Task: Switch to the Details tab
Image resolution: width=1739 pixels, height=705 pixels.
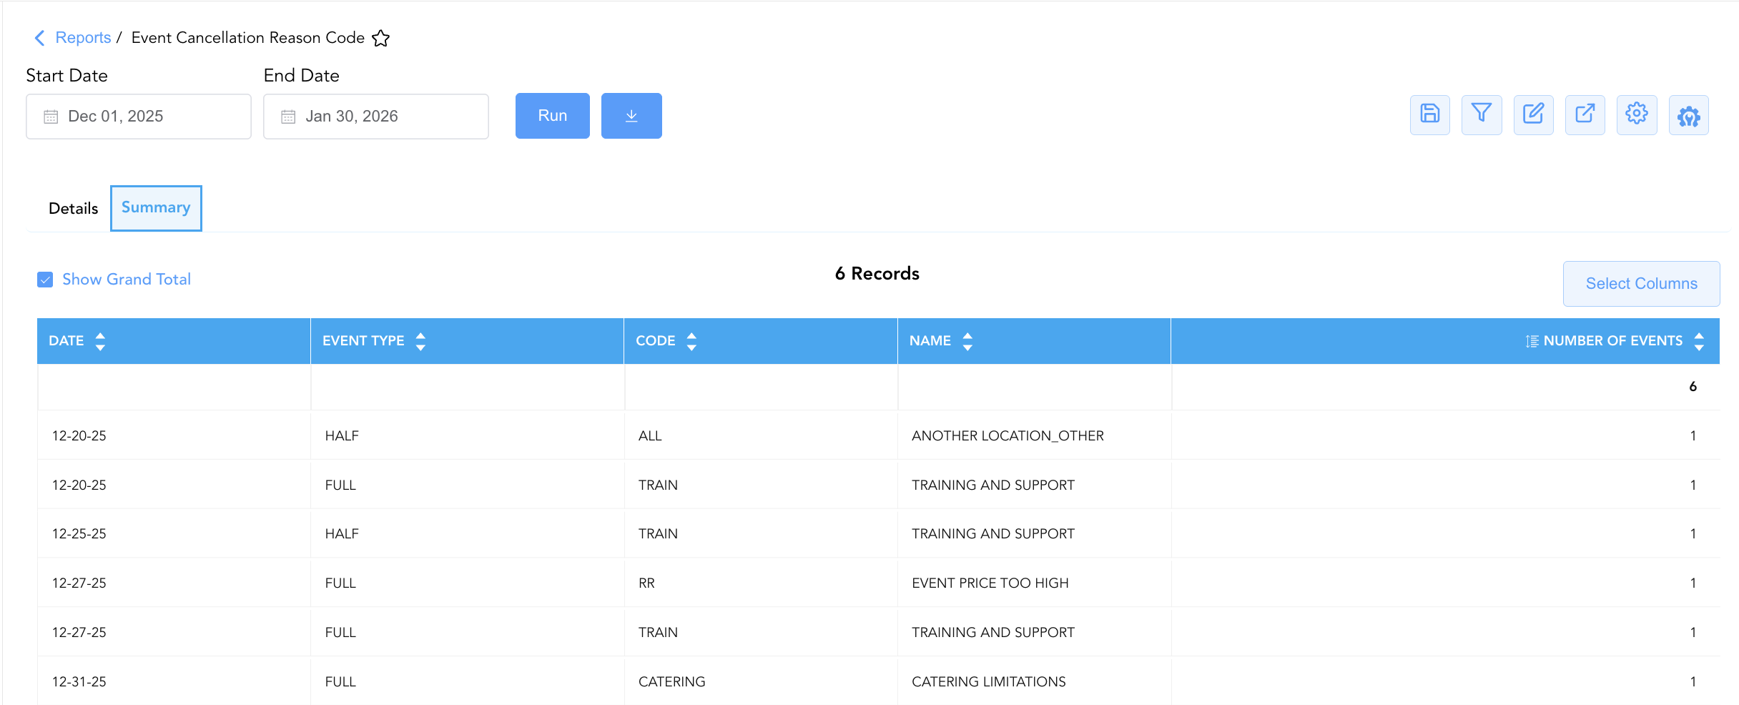Action: tap(73, 208)
